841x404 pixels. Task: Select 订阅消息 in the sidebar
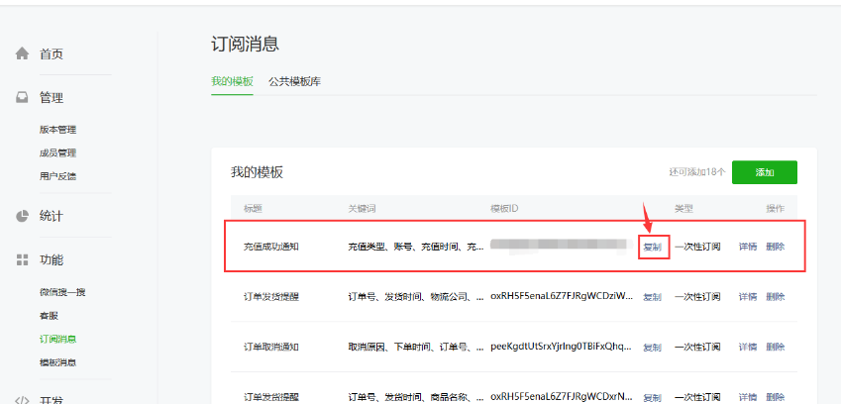pyautogui.click(x=57, y=339)
